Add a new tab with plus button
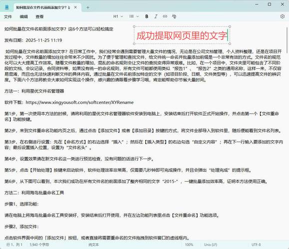Viewport: 289px width, 249px height. pos(88,7)
